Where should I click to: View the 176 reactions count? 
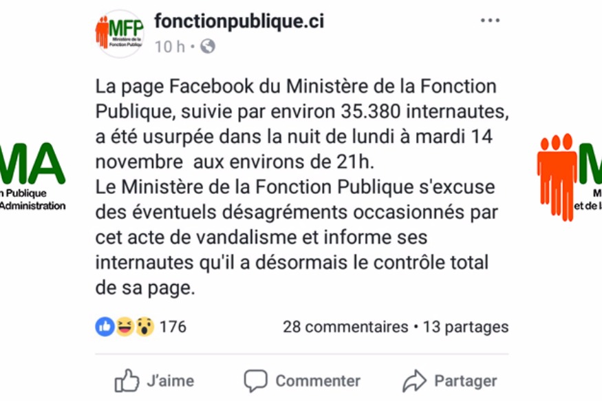[x=173, y=327]
